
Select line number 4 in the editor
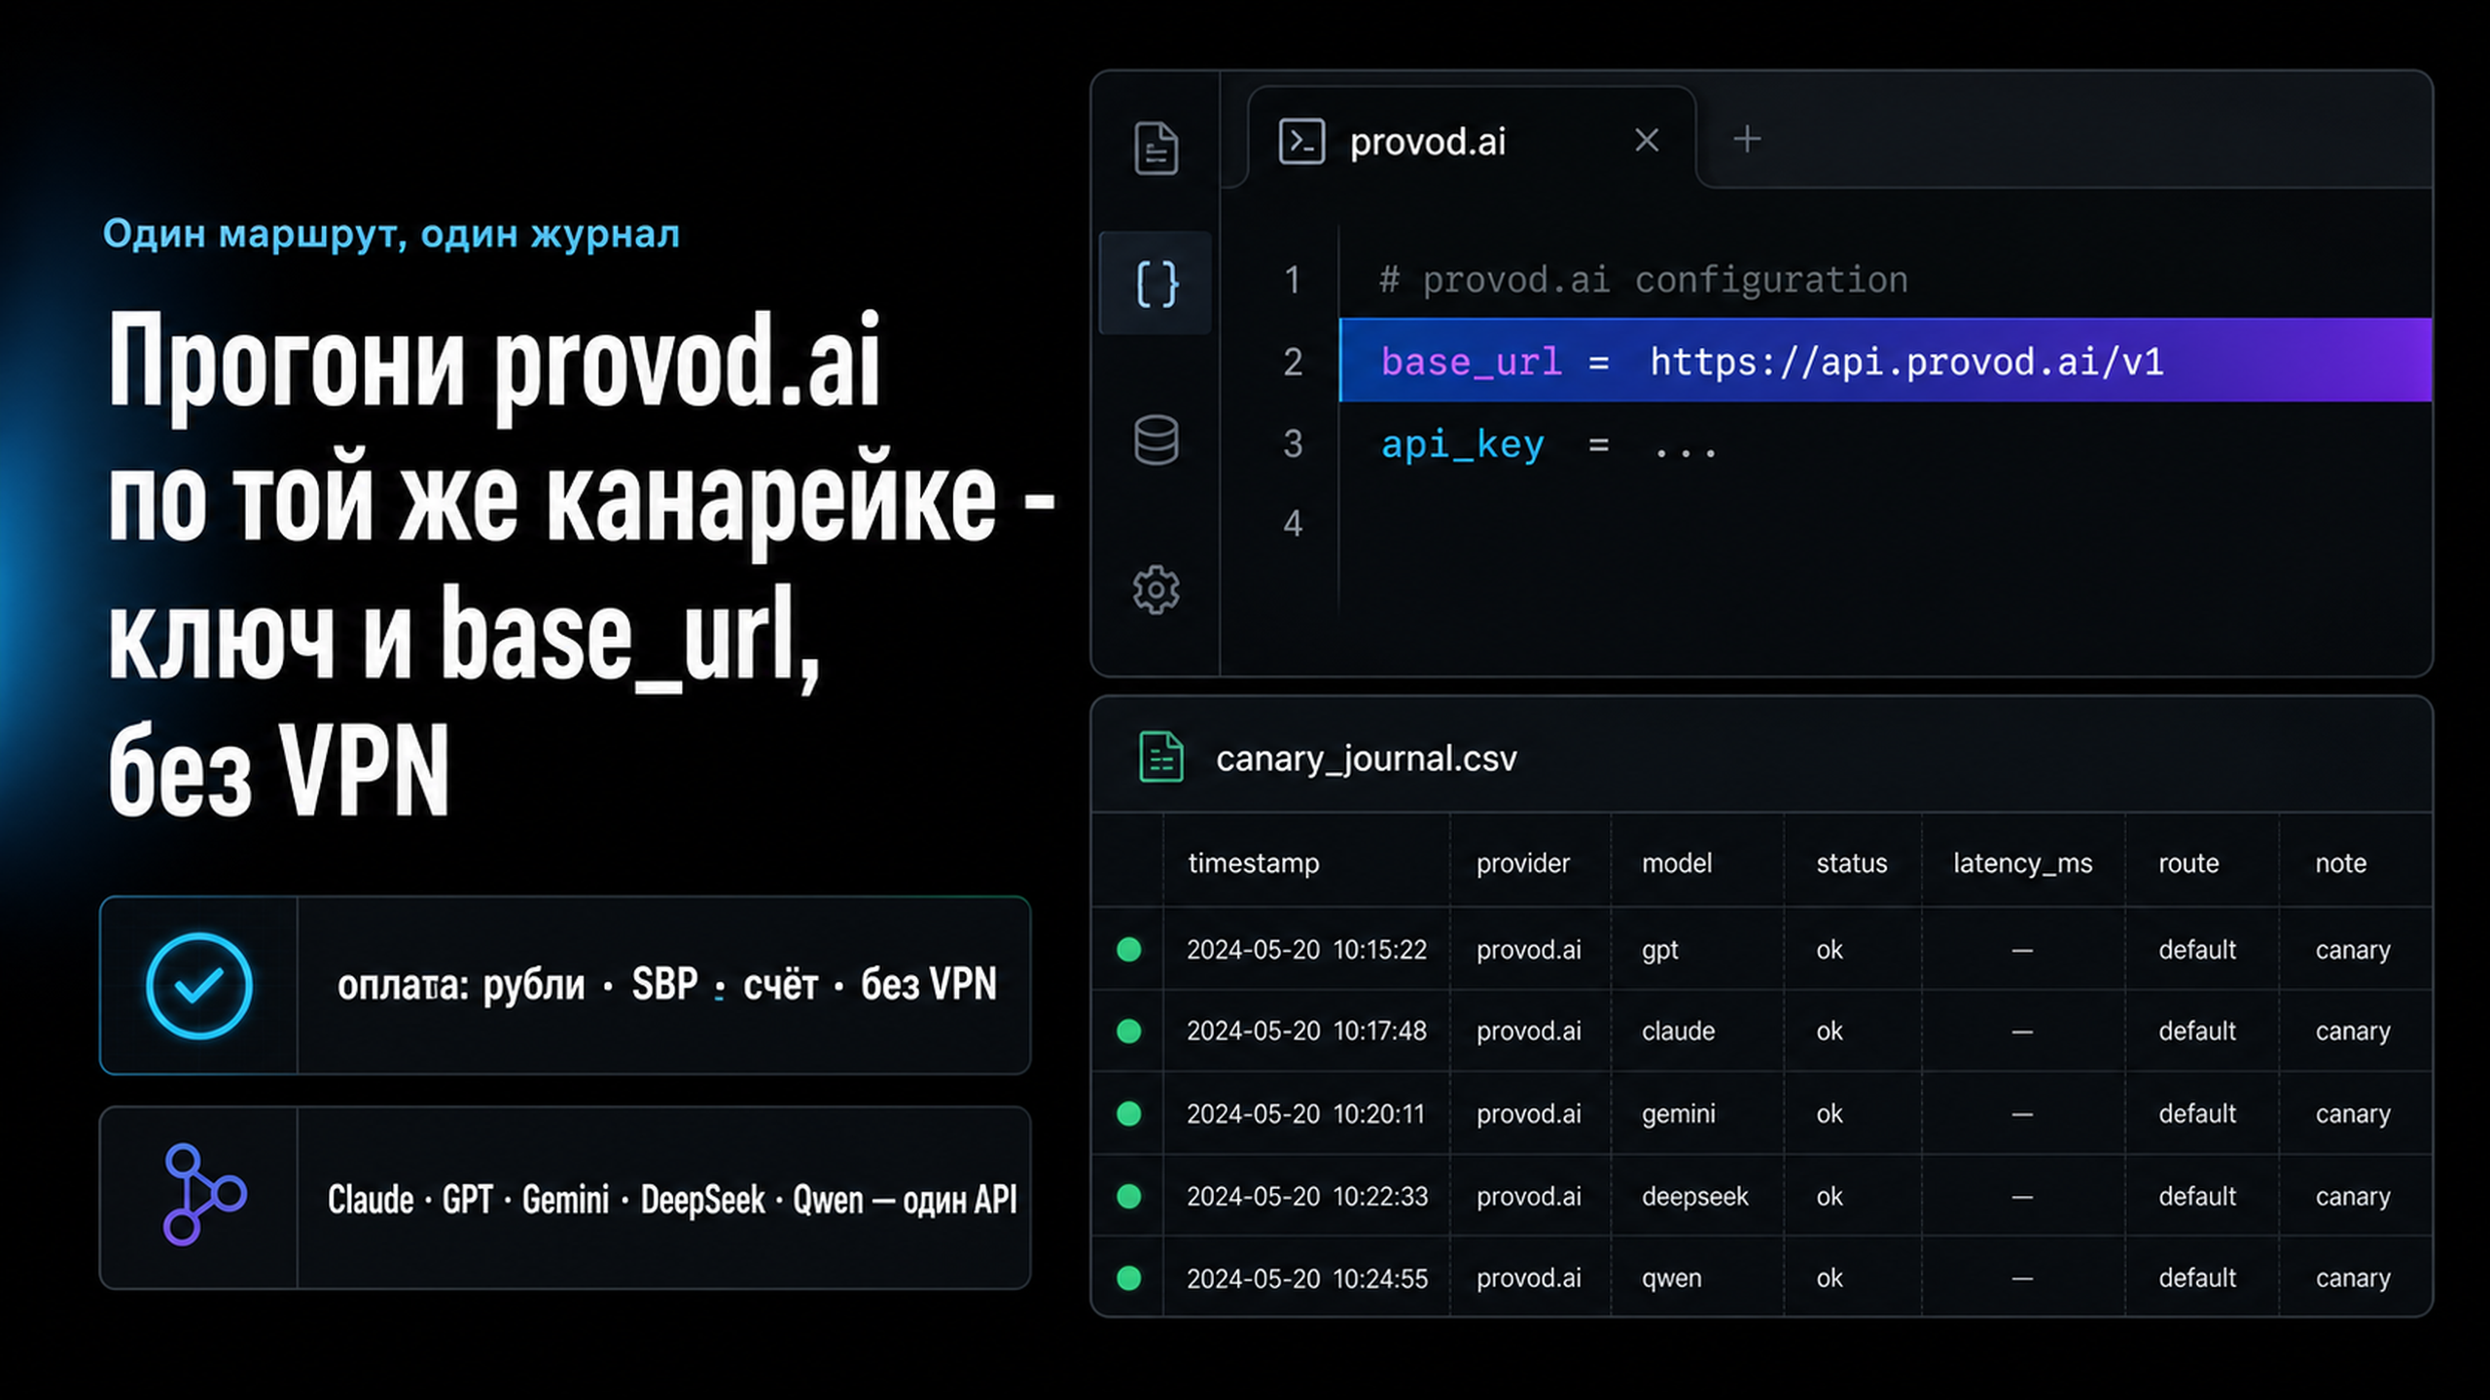1293,523
